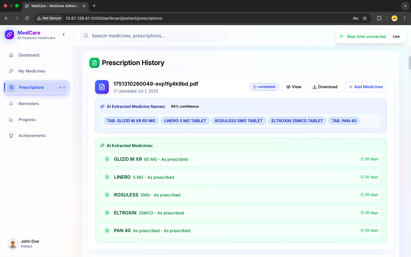Open the Dashboard page
The image size is (411, 257).
point(37,55)
